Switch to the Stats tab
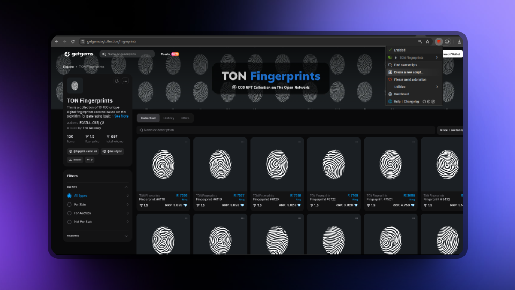The height and width of the screenshot is (290, 515). [185, 118]
